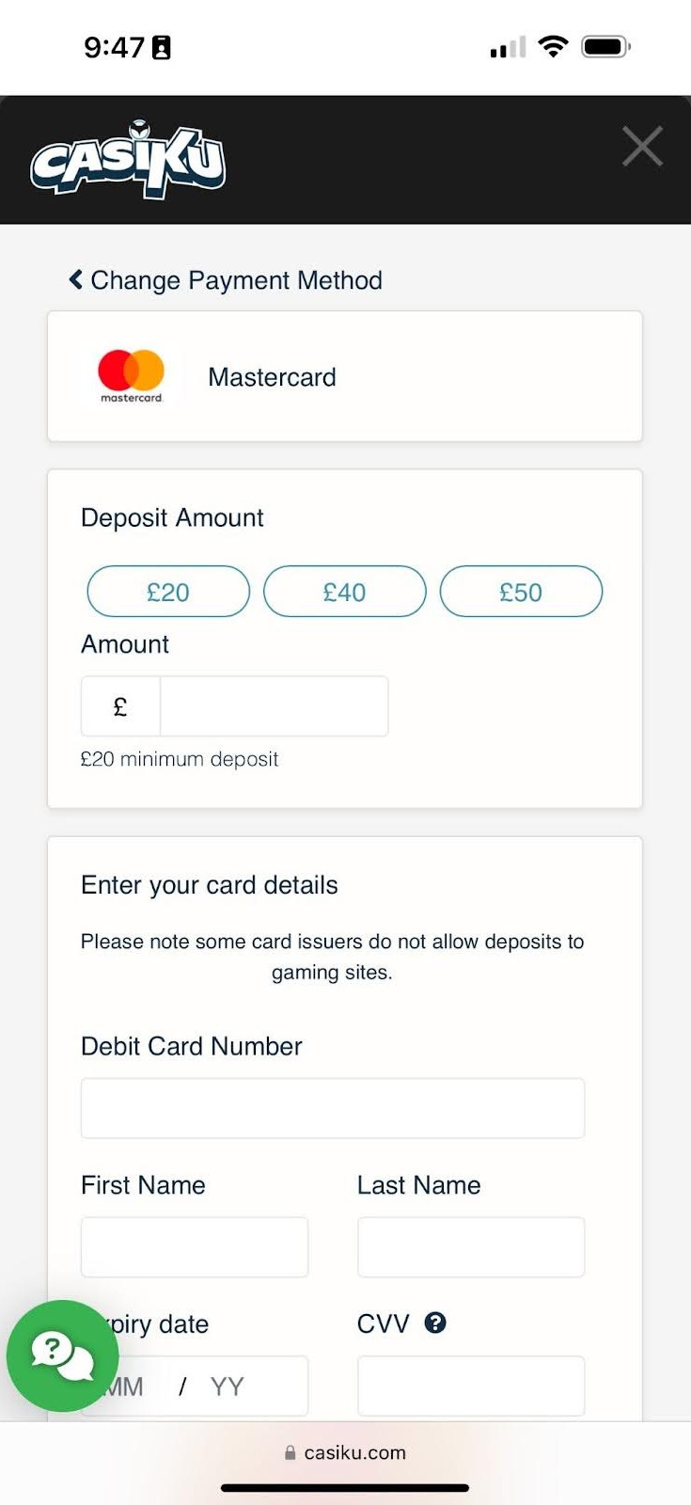
Task: Close the deposit panel with X
Action: click(x=642, y=147)
